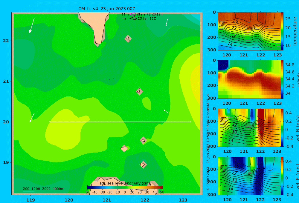Click the 14 contour label in temperature panel
This screenshot has height=203, width=299.
point(230,44)
